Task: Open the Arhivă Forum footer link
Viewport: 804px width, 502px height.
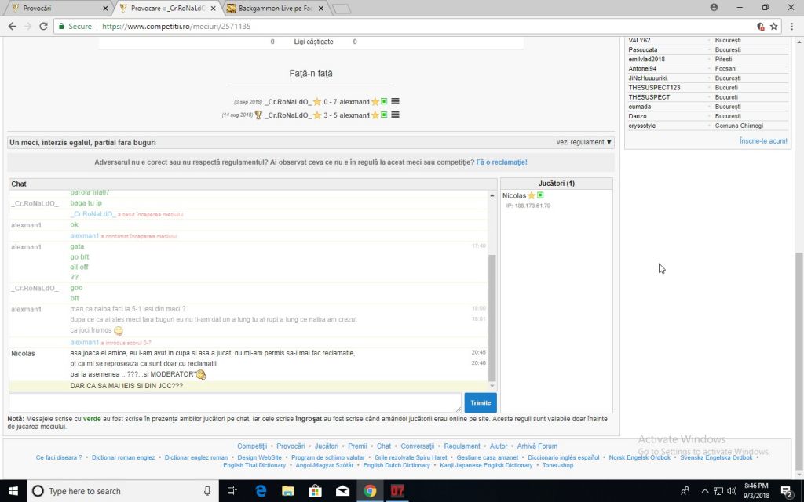Action: 537,446
